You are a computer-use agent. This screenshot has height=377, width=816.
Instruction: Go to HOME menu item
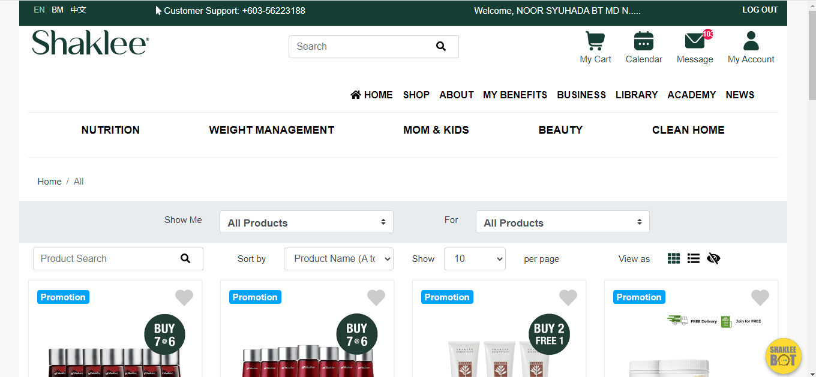(371, 95)
